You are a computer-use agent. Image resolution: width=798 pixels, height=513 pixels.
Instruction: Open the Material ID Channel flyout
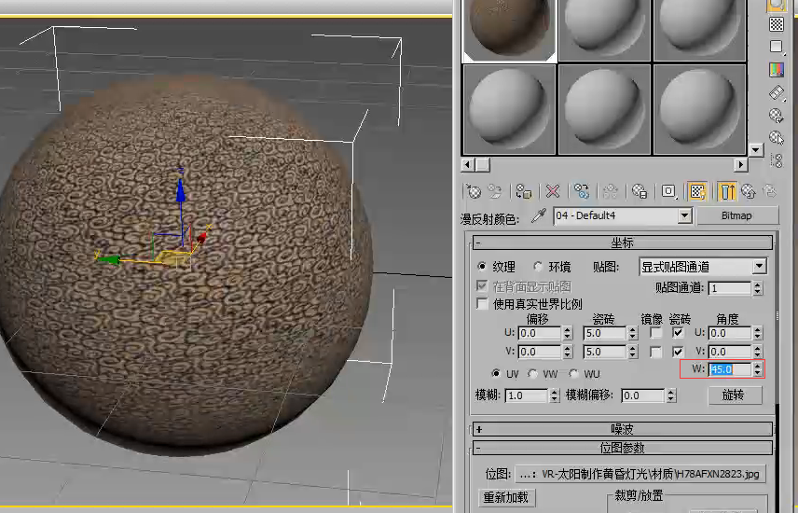pyautogui.click(x=668, y=191)
